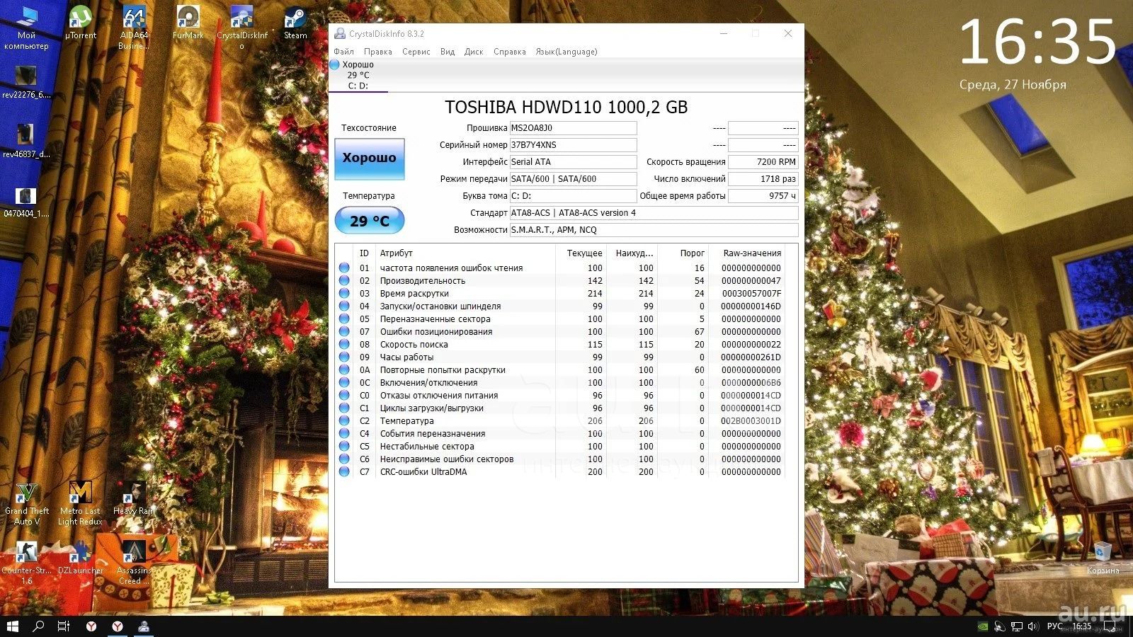The width and height of the screenshot is (1133, 637).
Task: Open the Корзина recycle bin icon
Action: coord(1103,558)
